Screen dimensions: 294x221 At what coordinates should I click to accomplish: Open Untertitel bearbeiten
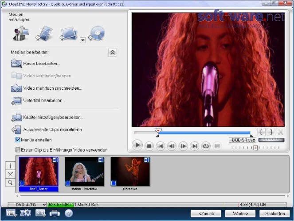[44, 100]
